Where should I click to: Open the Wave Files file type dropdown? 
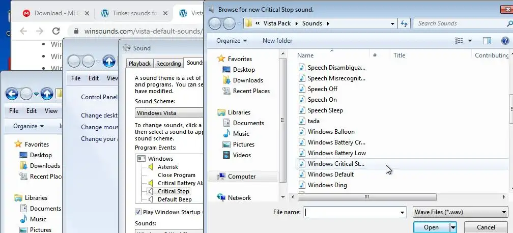pyautogui.click(x=460, y=212)
